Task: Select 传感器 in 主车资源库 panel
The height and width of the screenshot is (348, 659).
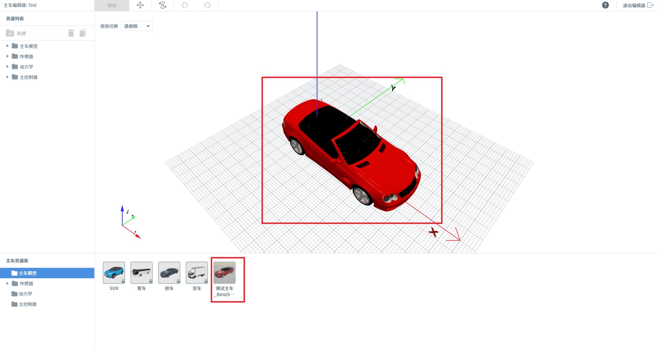Action: click(x=26, y=284)
